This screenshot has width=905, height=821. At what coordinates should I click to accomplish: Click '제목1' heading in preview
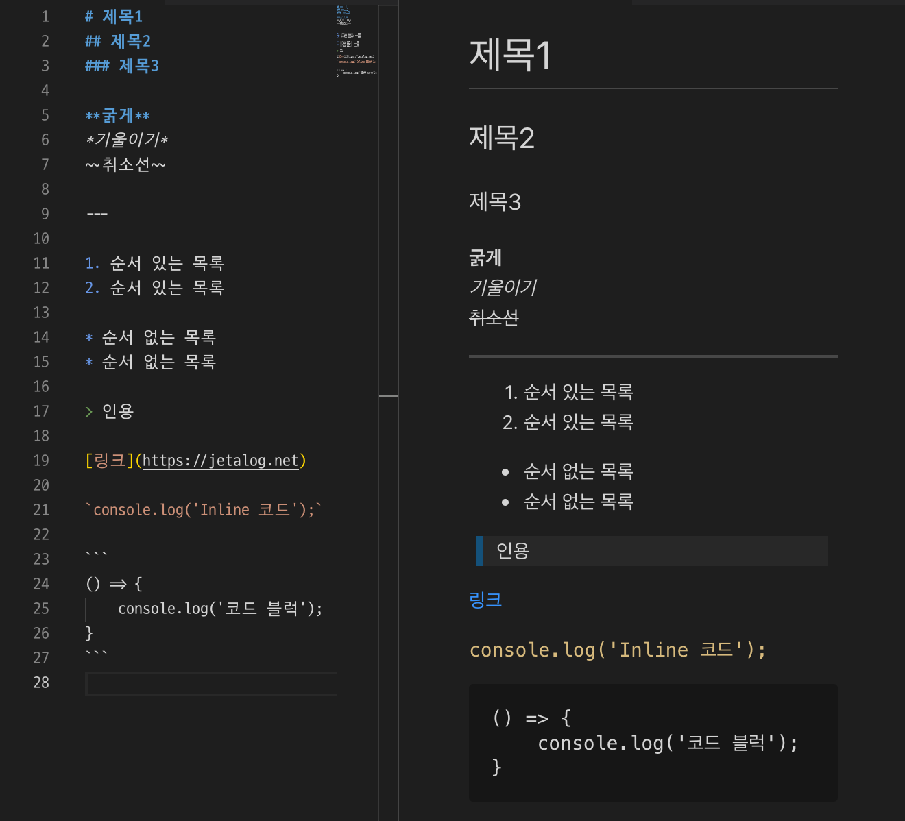click(x=510, y=55)
